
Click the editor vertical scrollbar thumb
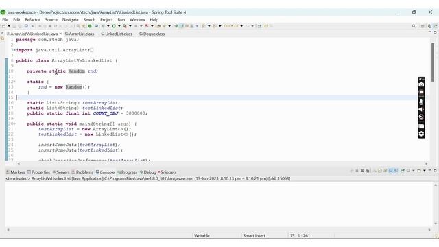click(433, 62)
